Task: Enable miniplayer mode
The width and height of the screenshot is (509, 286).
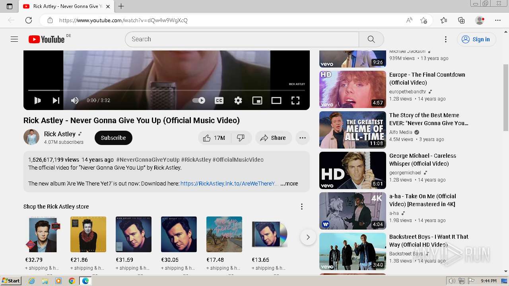Action: (x=257, y=100)
